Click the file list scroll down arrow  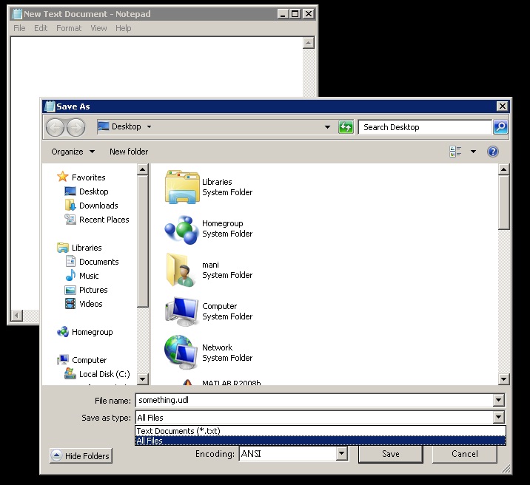click(x=503, y=379)
